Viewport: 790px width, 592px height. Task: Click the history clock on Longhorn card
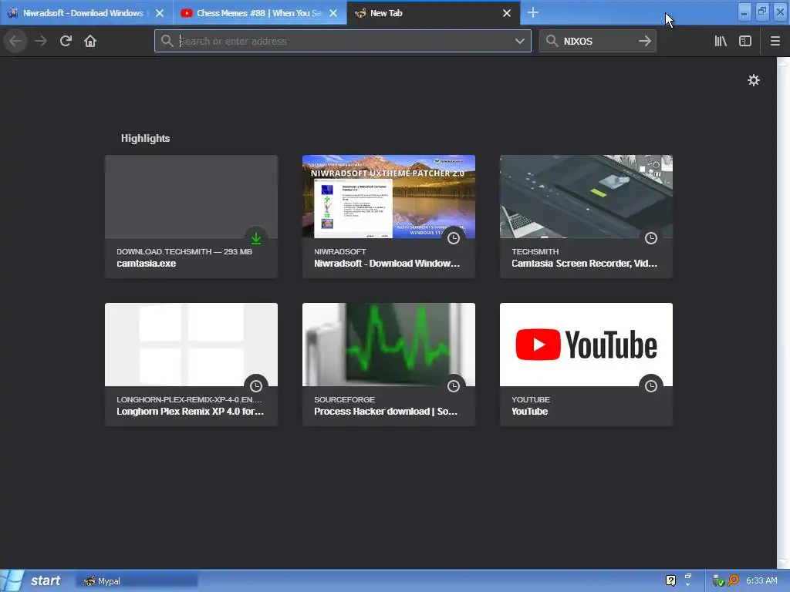(x=256, y=386)
